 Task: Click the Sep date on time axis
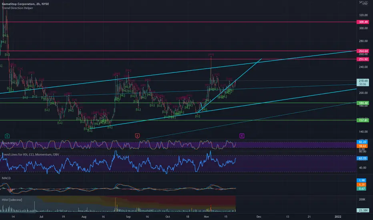[x=128, y=217]
